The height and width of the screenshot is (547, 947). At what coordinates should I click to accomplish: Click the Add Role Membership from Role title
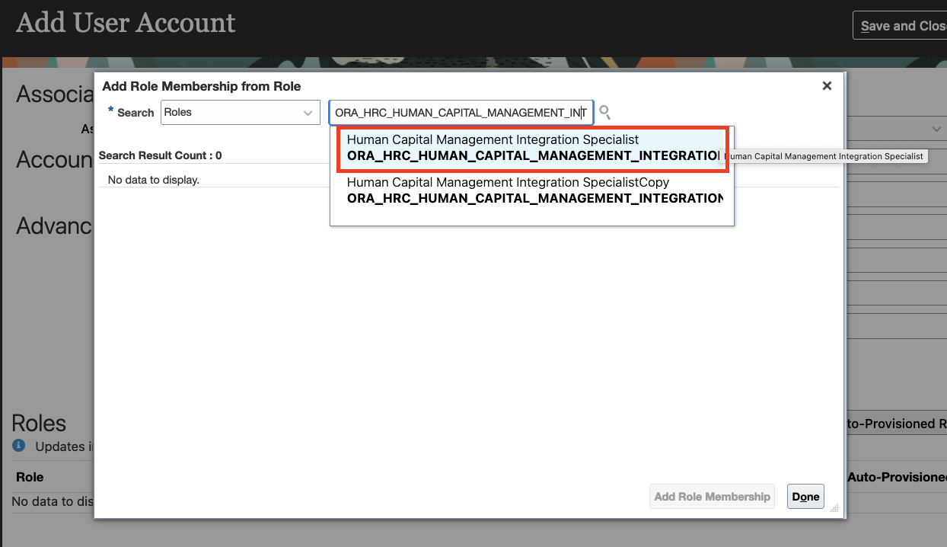pos(202,86)
